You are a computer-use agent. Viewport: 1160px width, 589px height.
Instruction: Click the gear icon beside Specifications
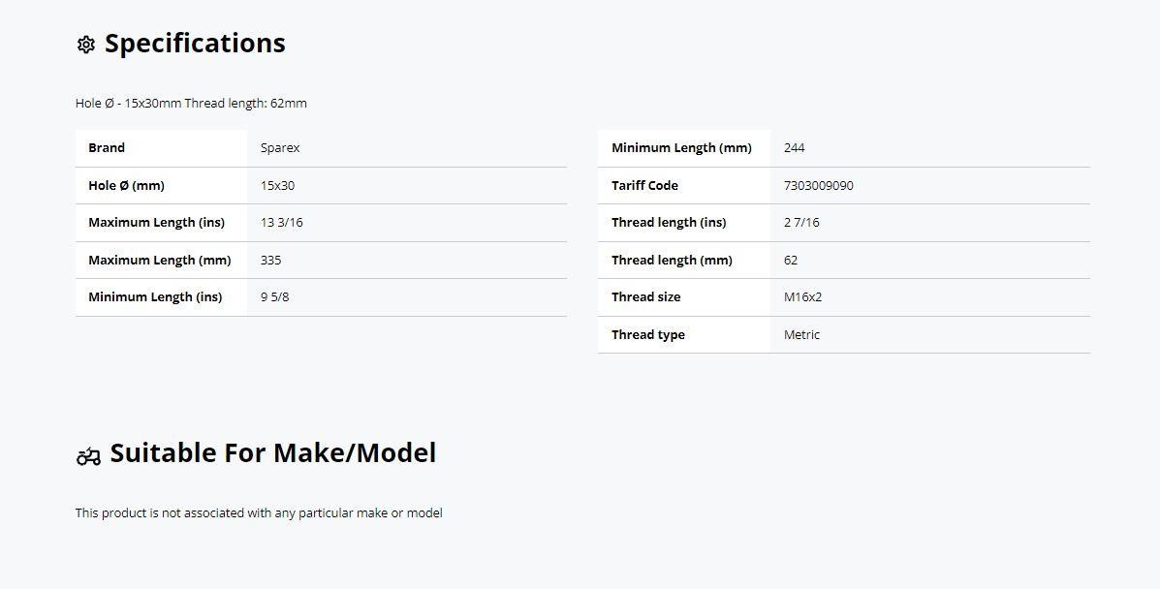pyautogui.click(x=86, y=45)
